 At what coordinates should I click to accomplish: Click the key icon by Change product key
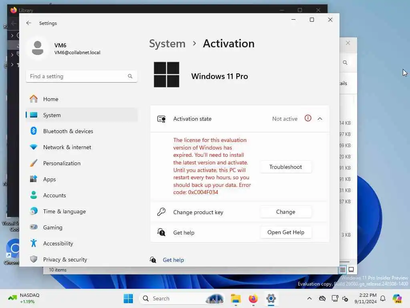coord(161,212)
